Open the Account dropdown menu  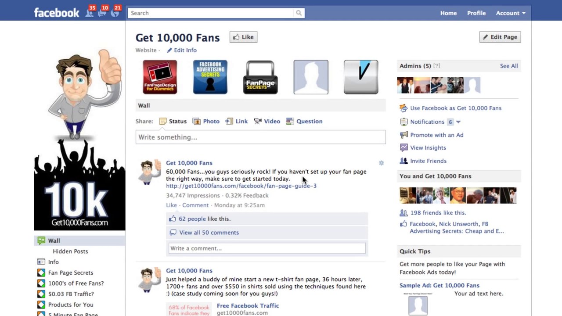click(x=511, y=13)
